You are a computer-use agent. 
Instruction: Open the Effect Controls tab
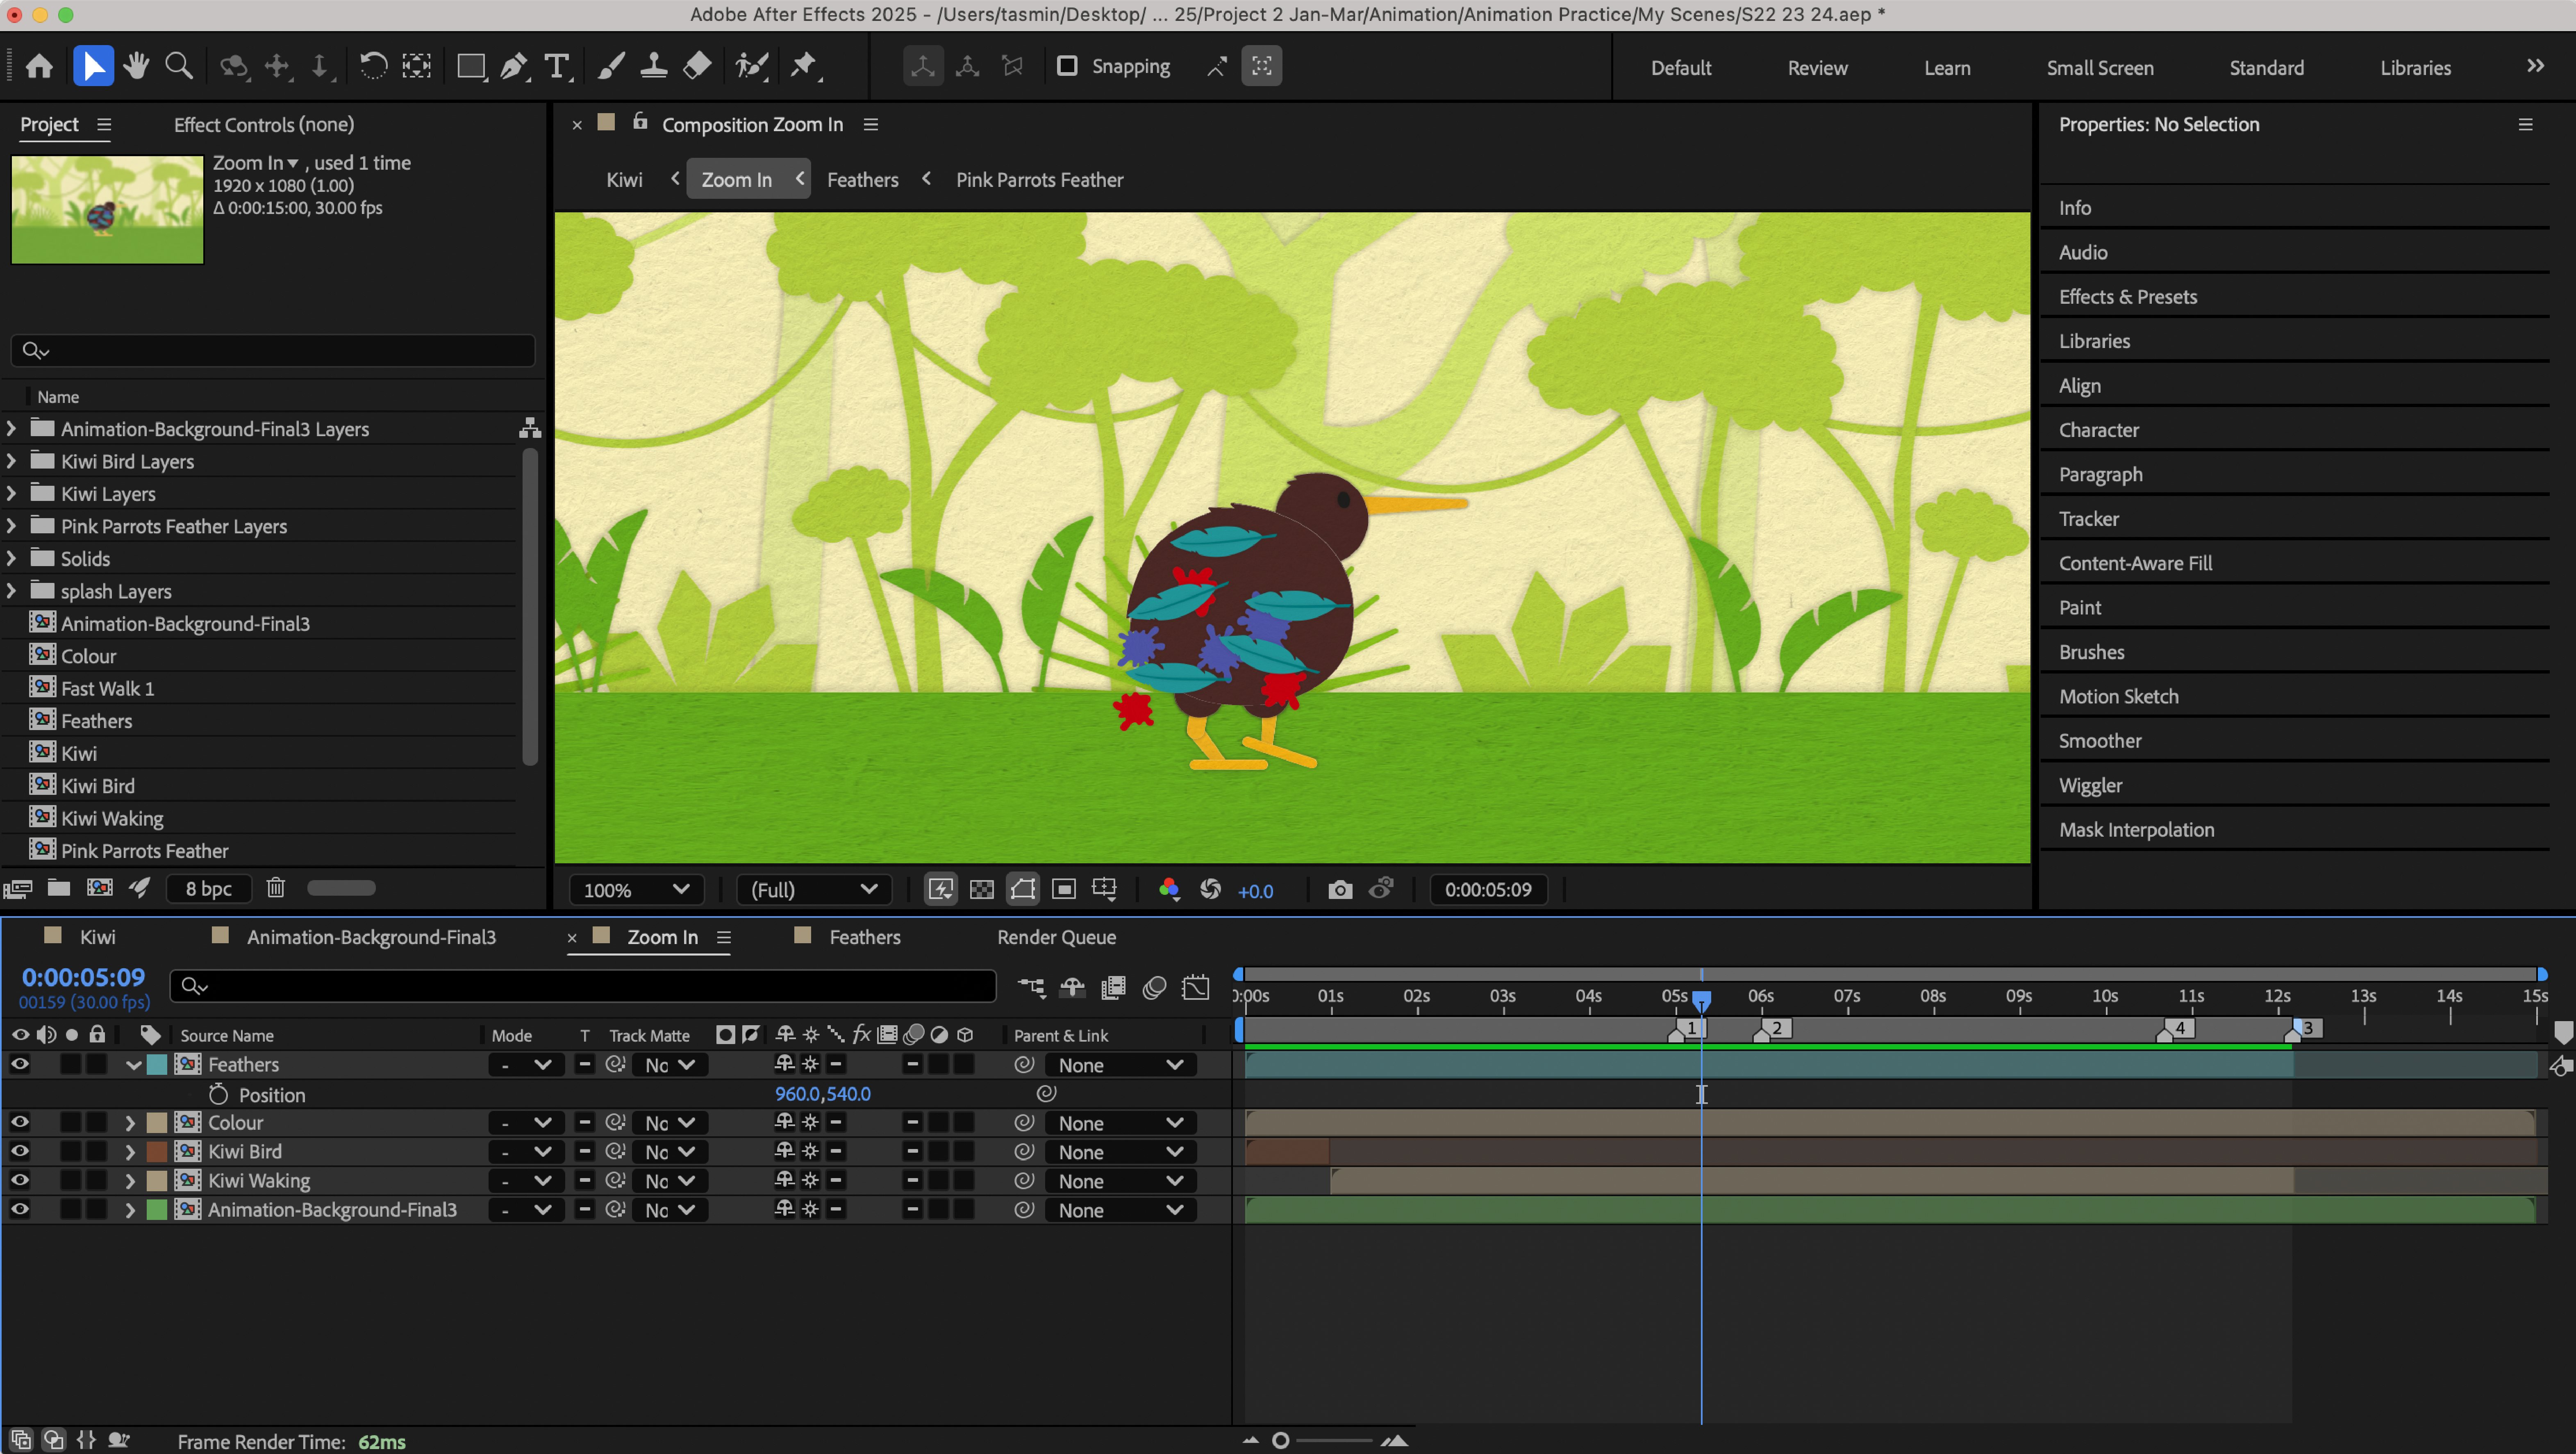click(x=264, y=125)
